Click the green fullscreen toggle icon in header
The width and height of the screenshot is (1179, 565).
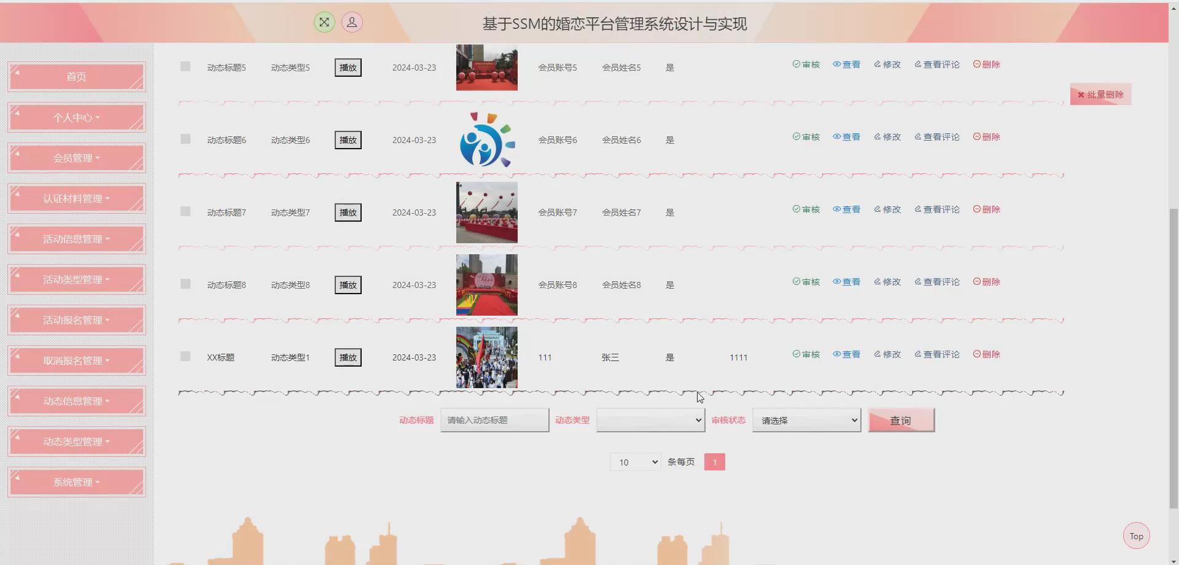coord(324,22)
